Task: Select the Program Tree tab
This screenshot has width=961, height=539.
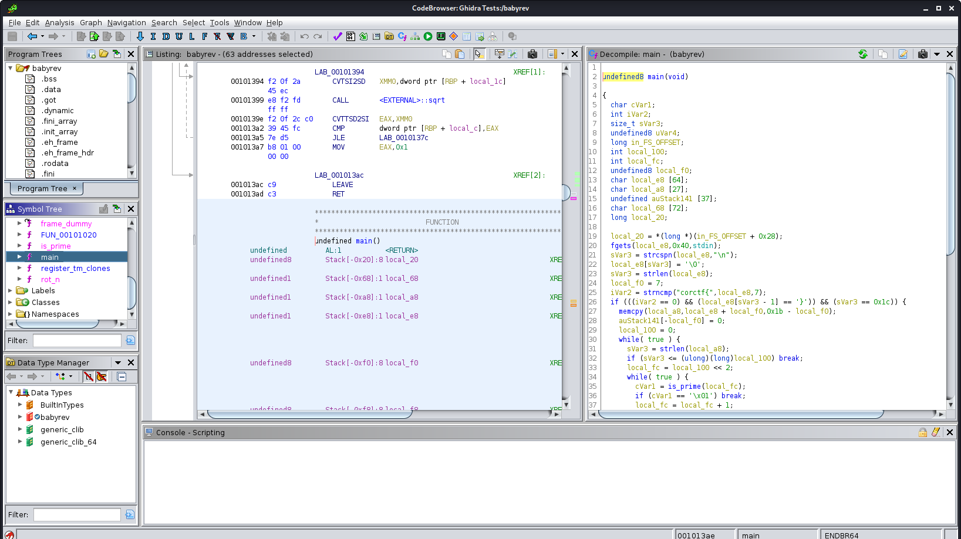Action: (x=46, y=188)
